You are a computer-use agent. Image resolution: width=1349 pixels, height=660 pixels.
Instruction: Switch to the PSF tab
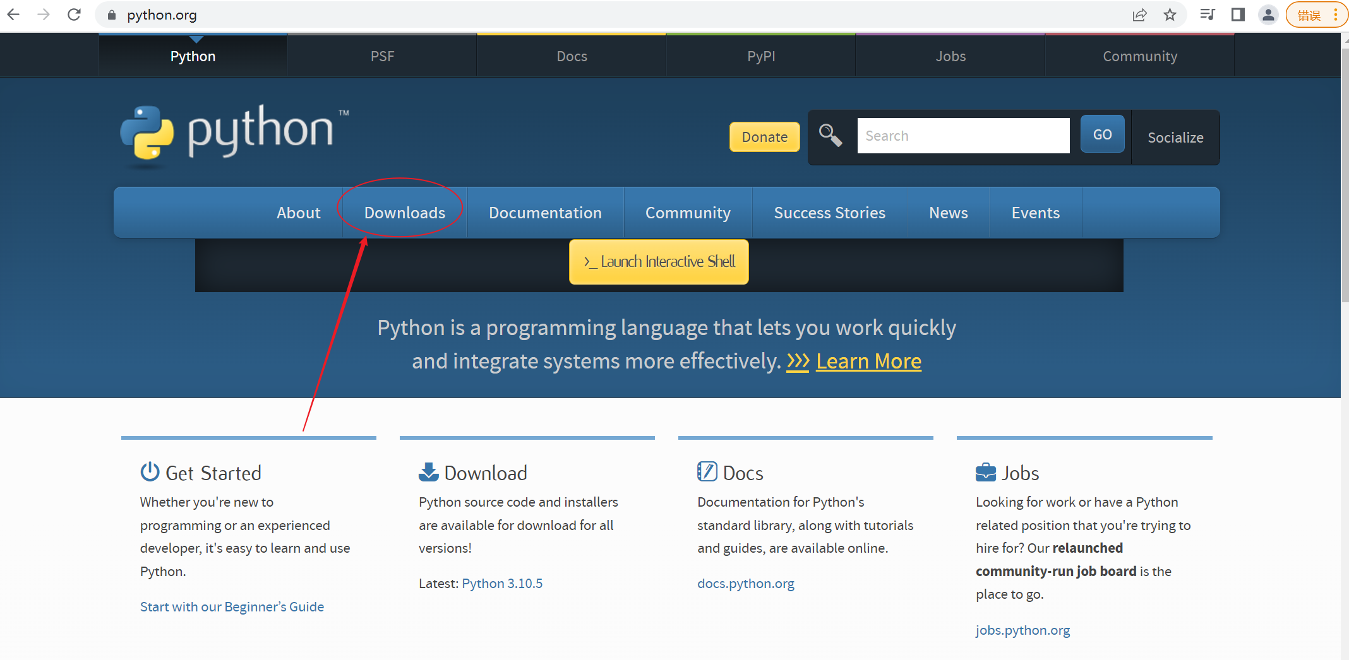tap(382, 56)
